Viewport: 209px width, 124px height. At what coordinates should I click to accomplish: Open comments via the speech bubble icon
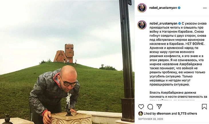point(150,107)
